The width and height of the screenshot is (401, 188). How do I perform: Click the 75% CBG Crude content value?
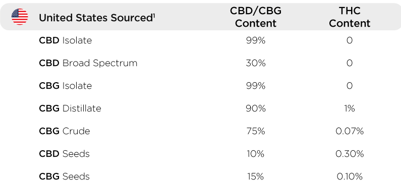click(256, 131)
